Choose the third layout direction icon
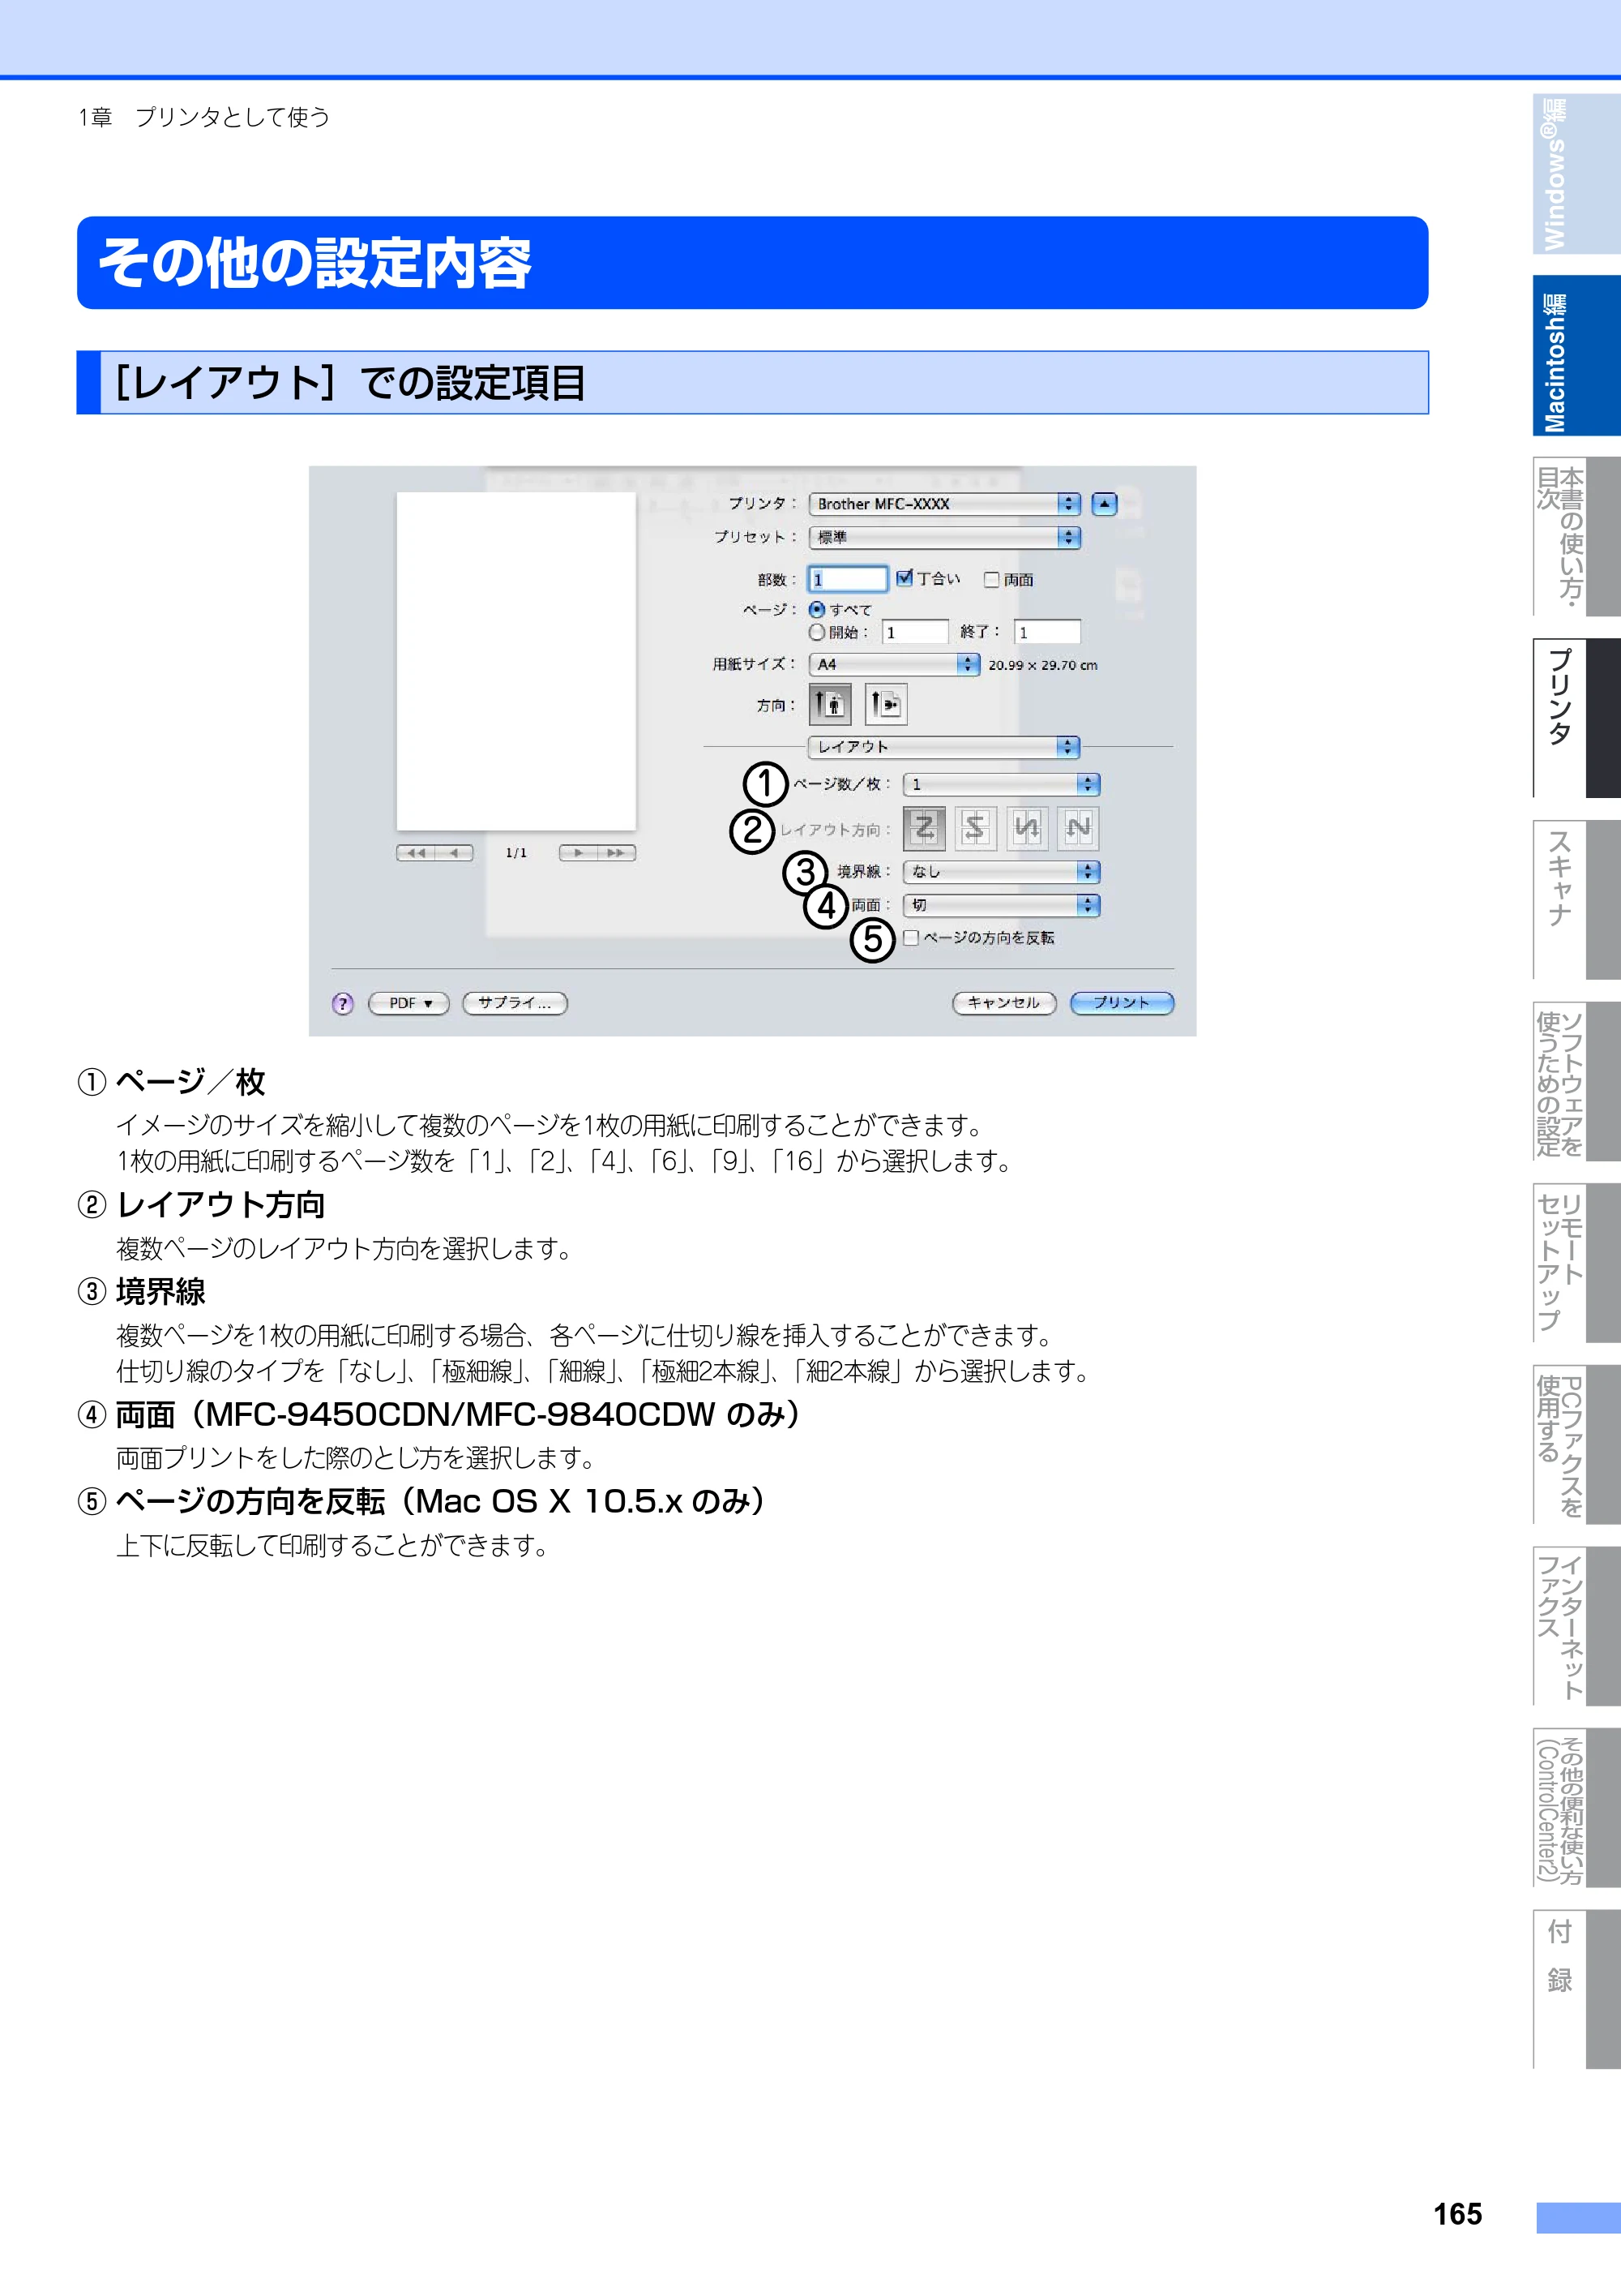 click(1028, 828)
